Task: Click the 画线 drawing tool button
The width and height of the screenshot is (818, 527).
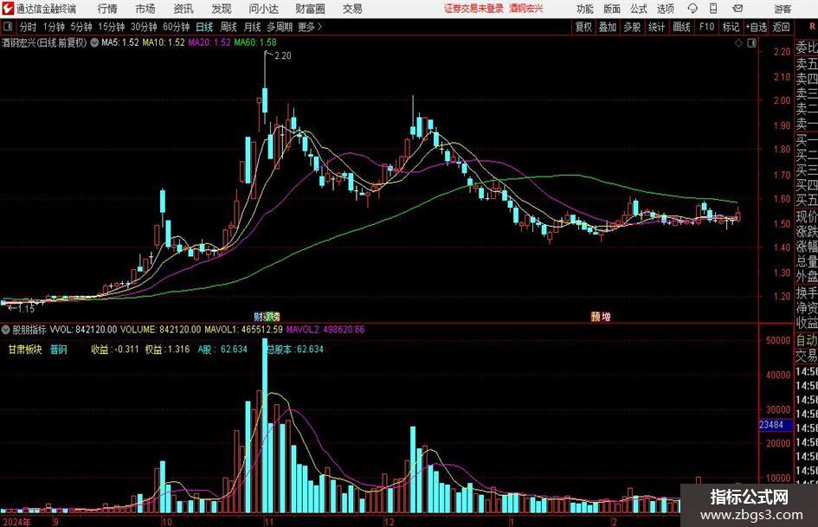Action: (681, 27)
